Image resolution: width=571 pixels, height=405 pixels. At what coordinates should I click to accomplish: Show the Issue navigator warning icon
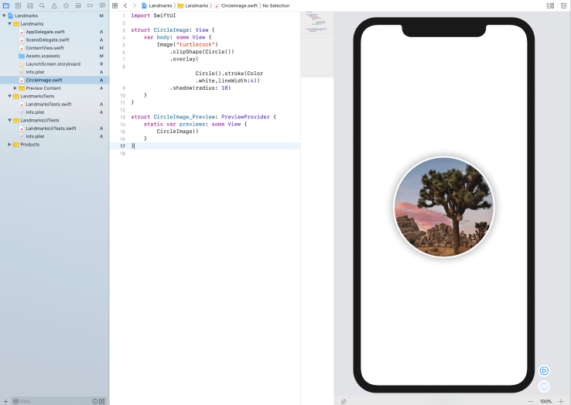(54, 5)
